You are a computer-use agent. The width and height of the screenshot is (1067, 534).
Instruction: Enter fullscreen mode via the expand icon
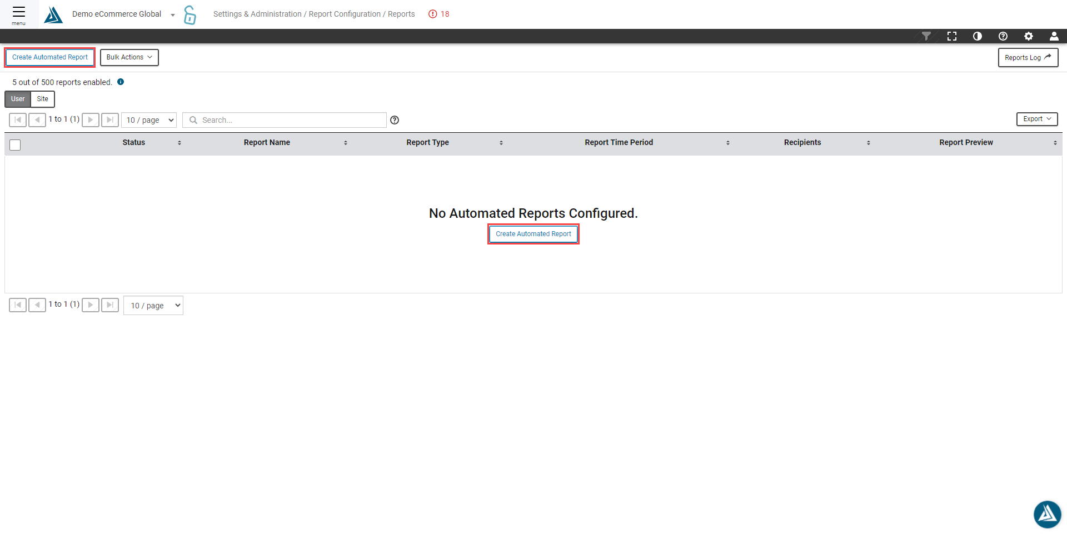[952, 36]
